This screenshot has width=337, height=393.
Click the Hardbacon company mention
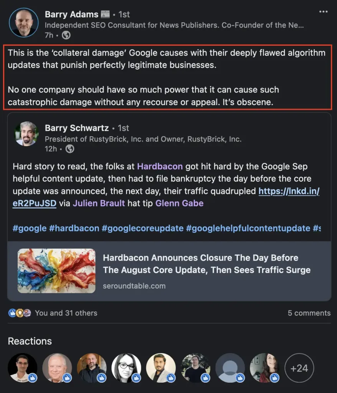pyautogui.click(x=160, y=167)
